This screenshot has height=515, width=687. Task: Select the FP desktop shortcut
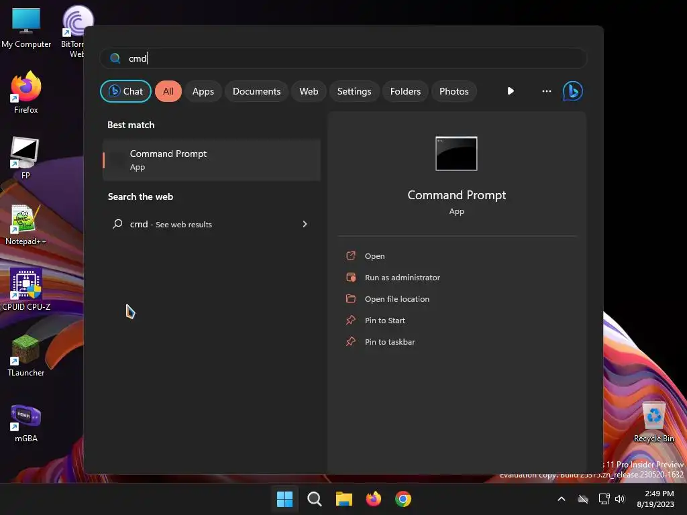(25, 158)
